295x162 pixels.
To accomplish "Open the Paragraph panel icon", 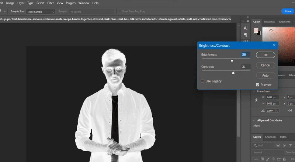I will tap(245, 35).
